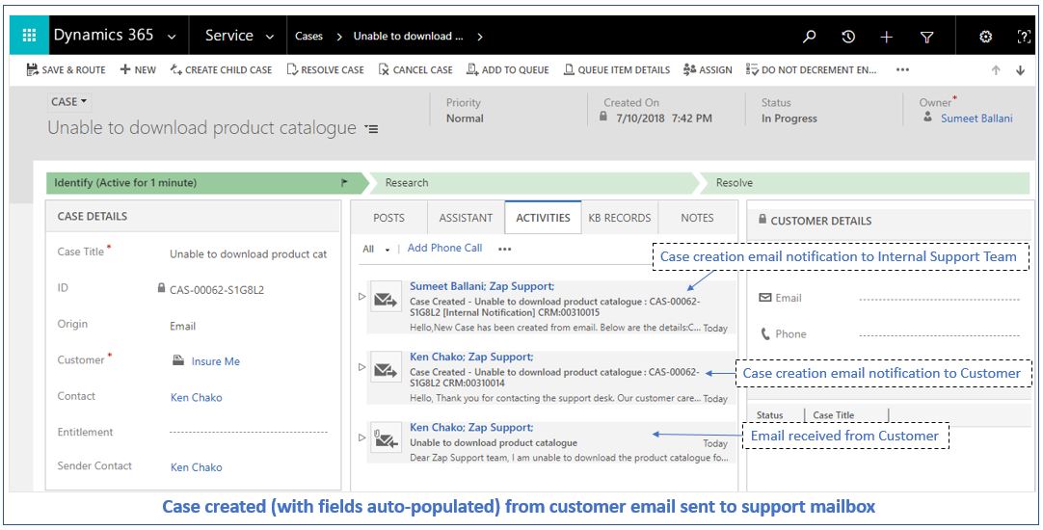Open the 'Unable to download ...' breadcrumb

pos(408,37)
